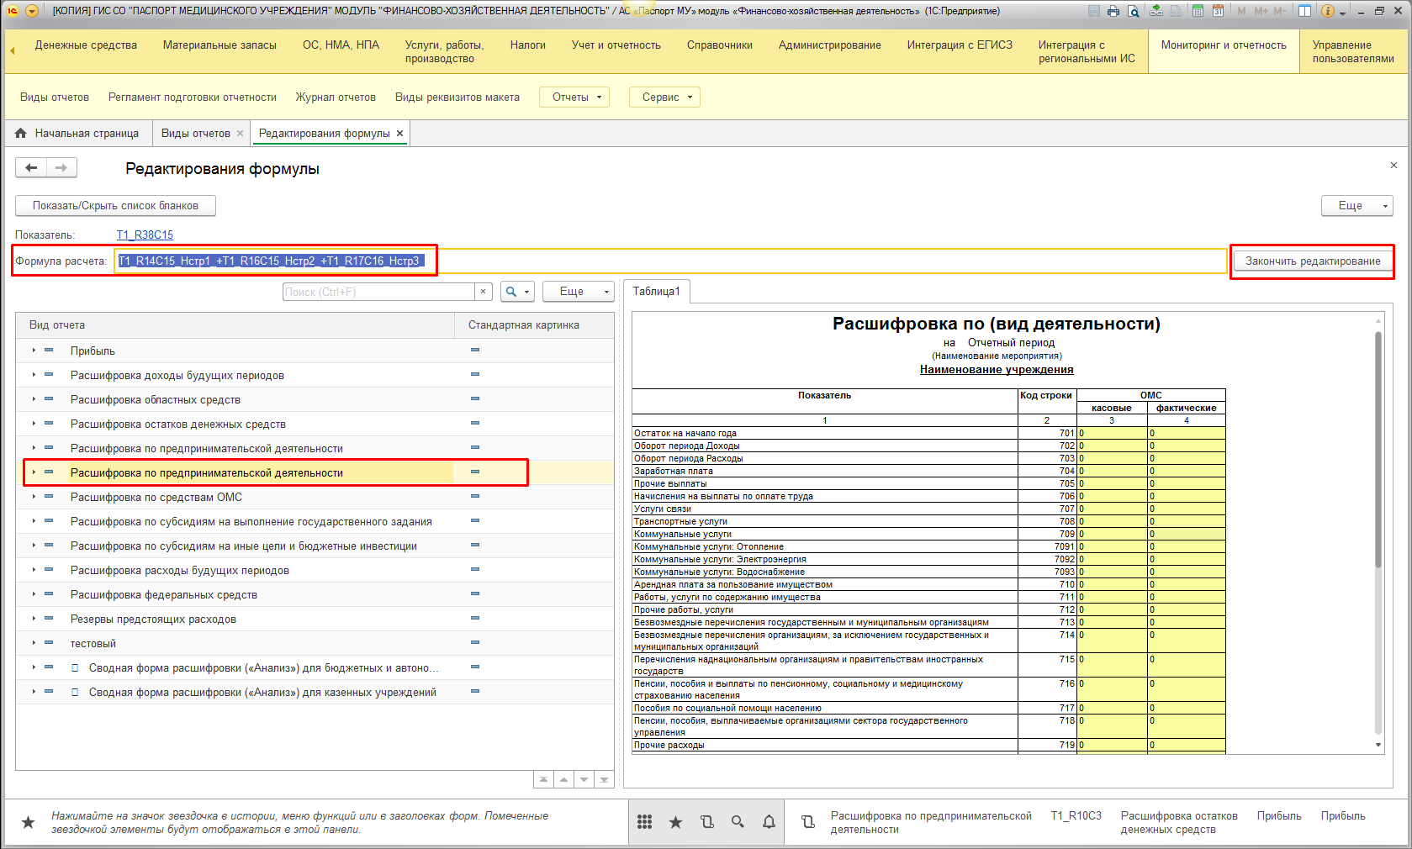Screen dimensions: 1412x849
Task: Open the Отчеты dropdown
Action: pyautogui.click(x=576, y=98)
